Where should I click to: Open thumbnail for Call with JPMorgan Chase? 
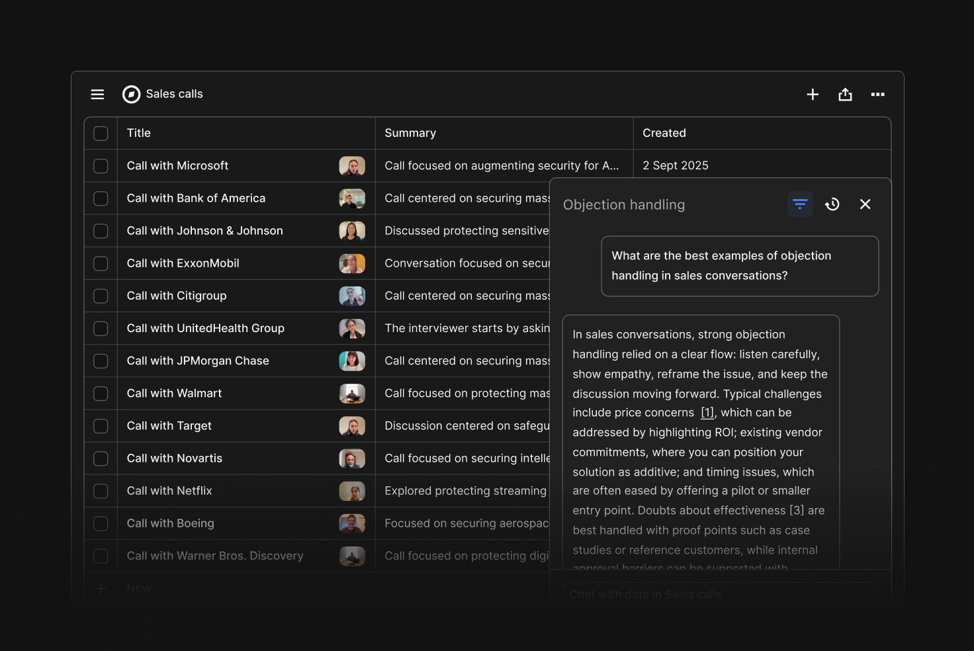tap(352, 361)
